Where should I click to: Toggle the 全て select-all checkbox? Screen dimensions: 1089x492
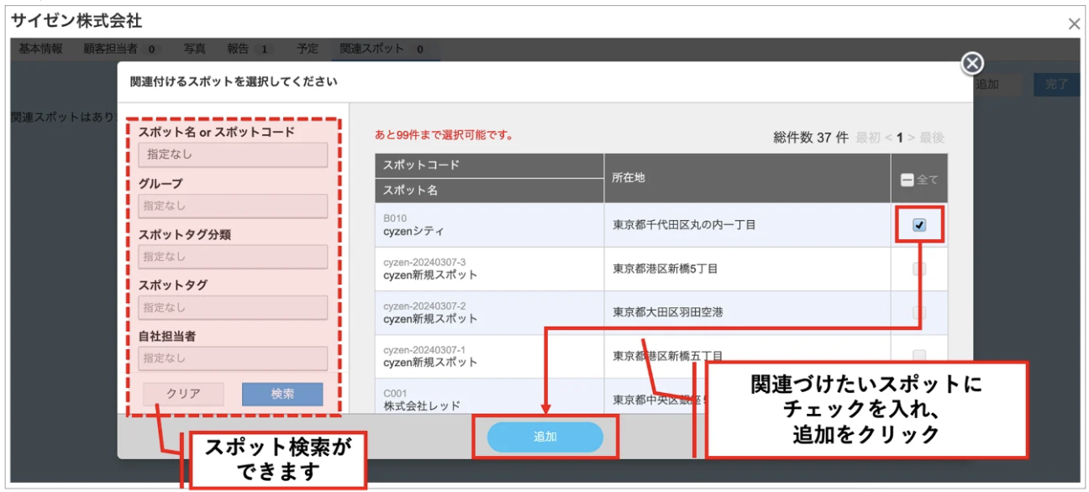coord(907,180)
